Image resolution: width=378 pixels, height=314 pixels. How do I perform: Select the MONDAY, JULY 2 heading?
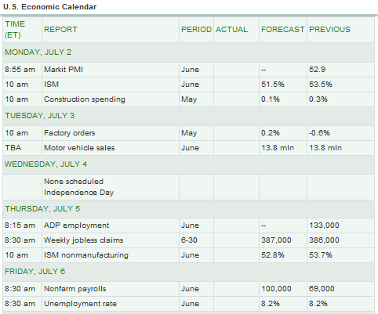(38, 52)
